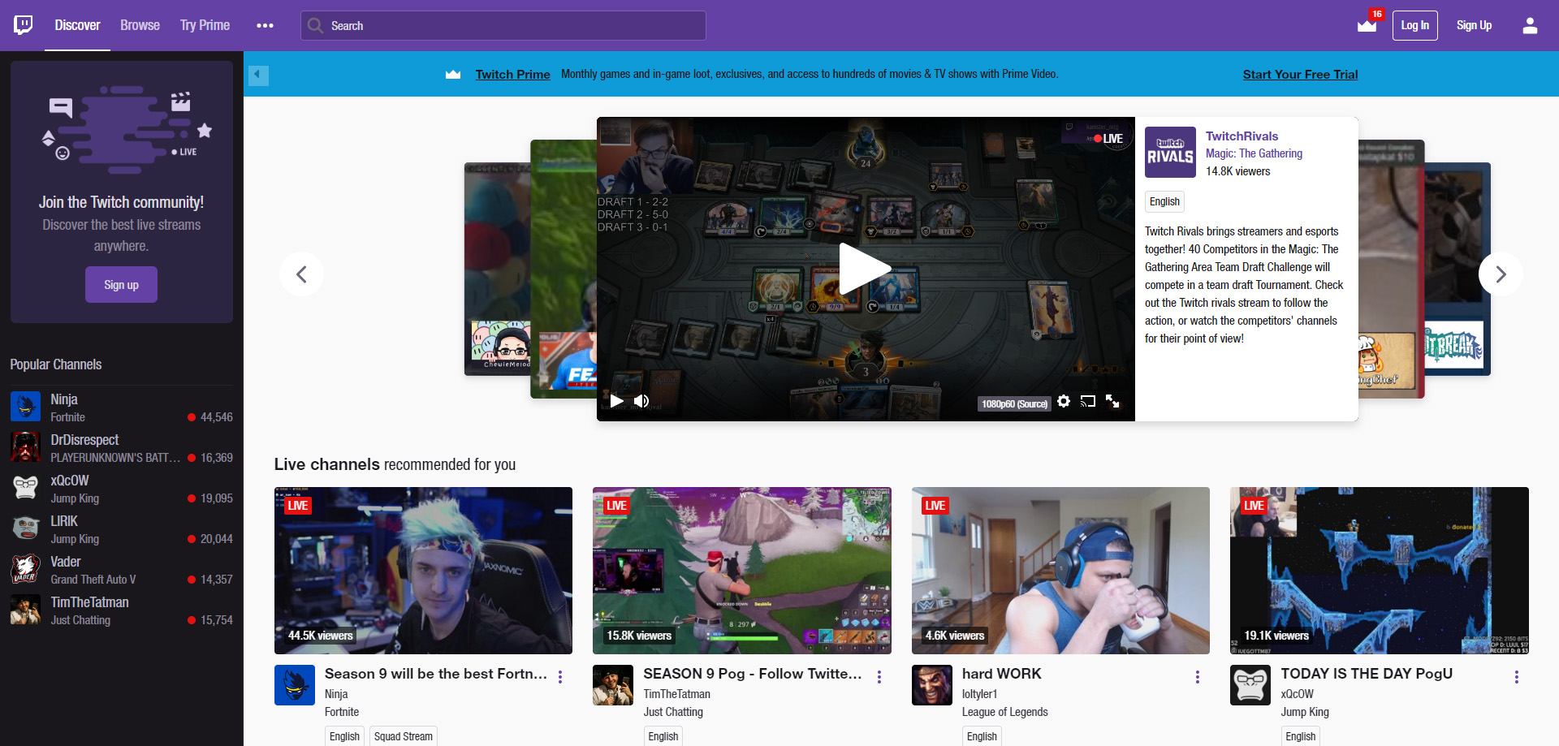
Task: Click the Twitch logo home icon
Action: click(x=24, y=25)
